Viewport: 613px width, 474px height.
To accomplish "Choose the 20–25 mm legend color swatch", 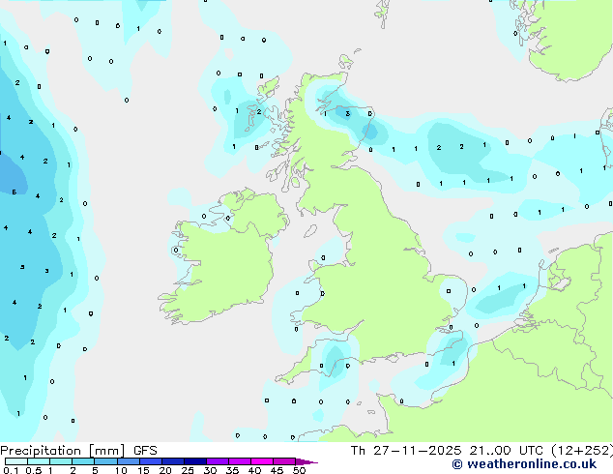I will (x=173, y=461).
